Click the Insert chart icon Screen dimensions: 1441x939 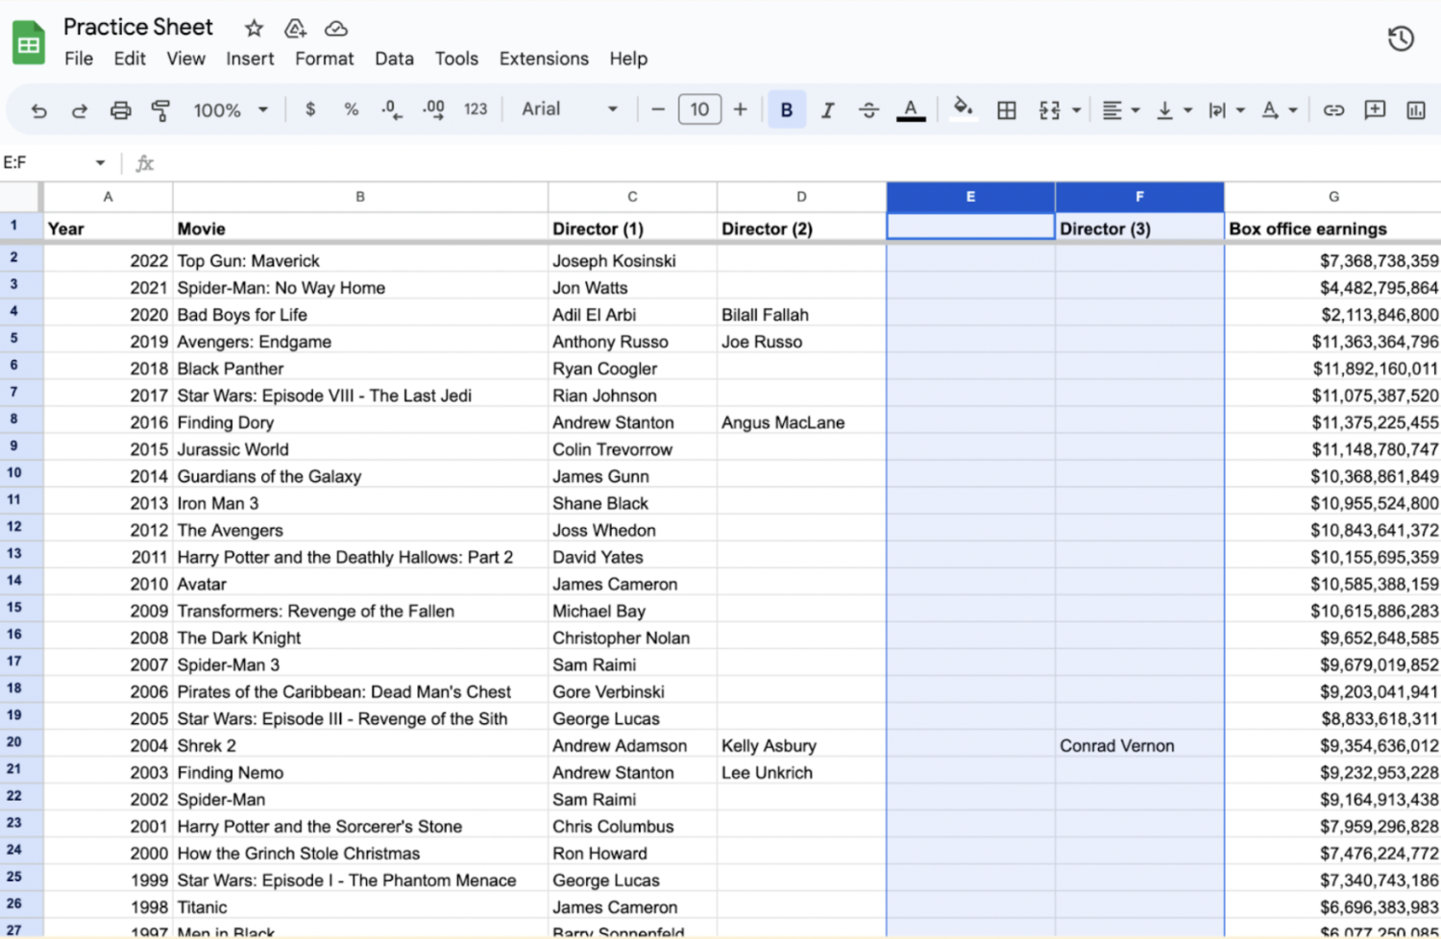pyautogui.click(x=1416, y=110)
